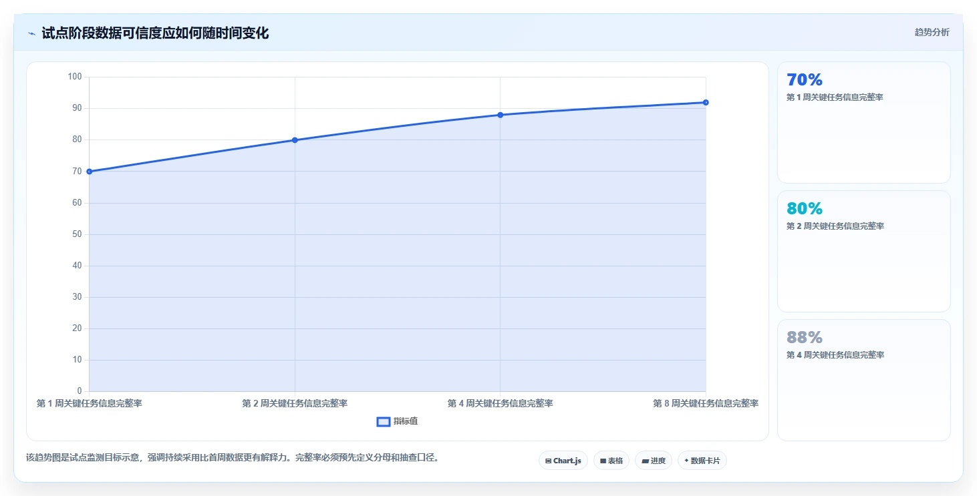Click the 趋势分析 label in header
This screenshot has height=496, width=977.
click(932, 33)
